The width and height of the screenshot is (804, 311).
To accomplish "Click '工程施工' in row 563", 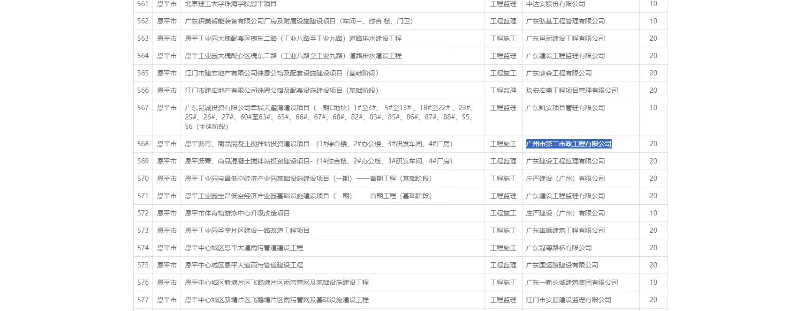I will click(x=503, y=38).
